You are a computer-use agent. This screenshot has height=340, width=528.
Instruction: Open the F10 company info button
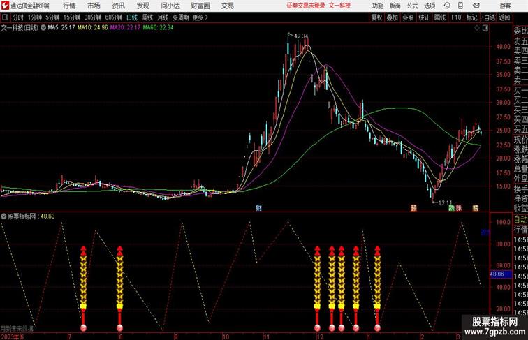pyautogui.click(x=456, y=17)
